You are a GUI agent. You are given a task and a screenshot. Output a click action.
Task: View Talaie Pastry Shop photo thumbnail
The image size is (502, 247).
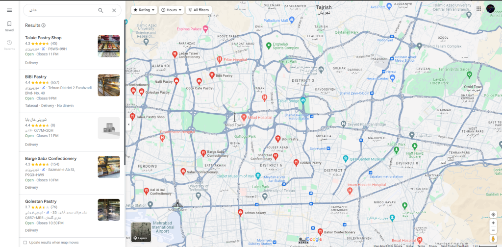click(109, 46)
